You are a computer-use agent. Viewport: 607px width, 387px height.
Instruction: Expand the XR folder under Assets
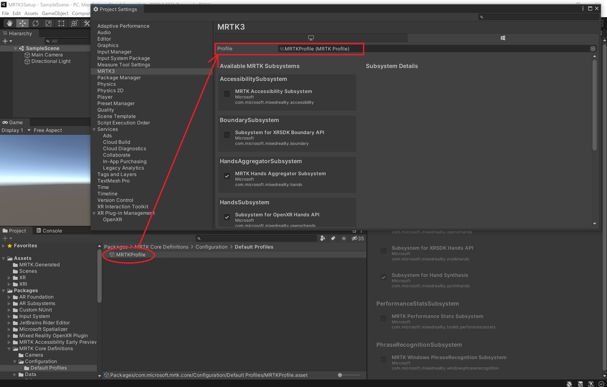[x=9, y=278]
